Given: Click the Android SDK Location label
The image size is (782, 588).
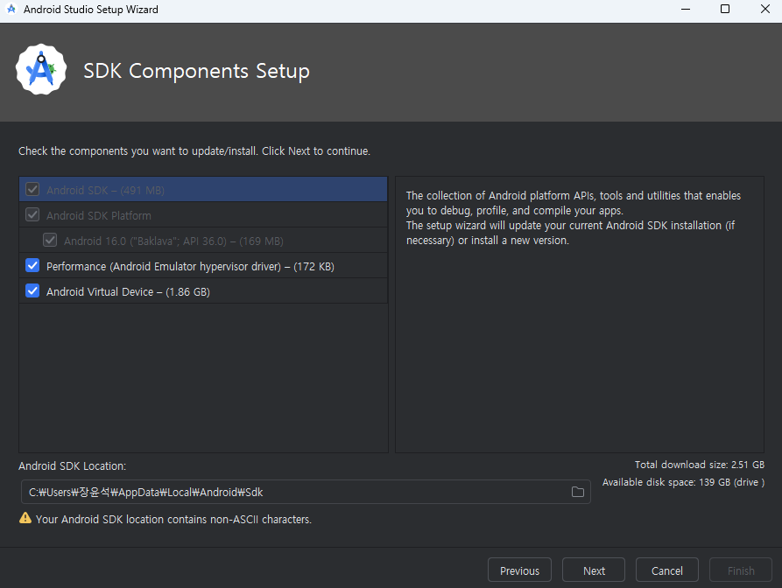Looking at the screenshot, I should coord(73,465).
